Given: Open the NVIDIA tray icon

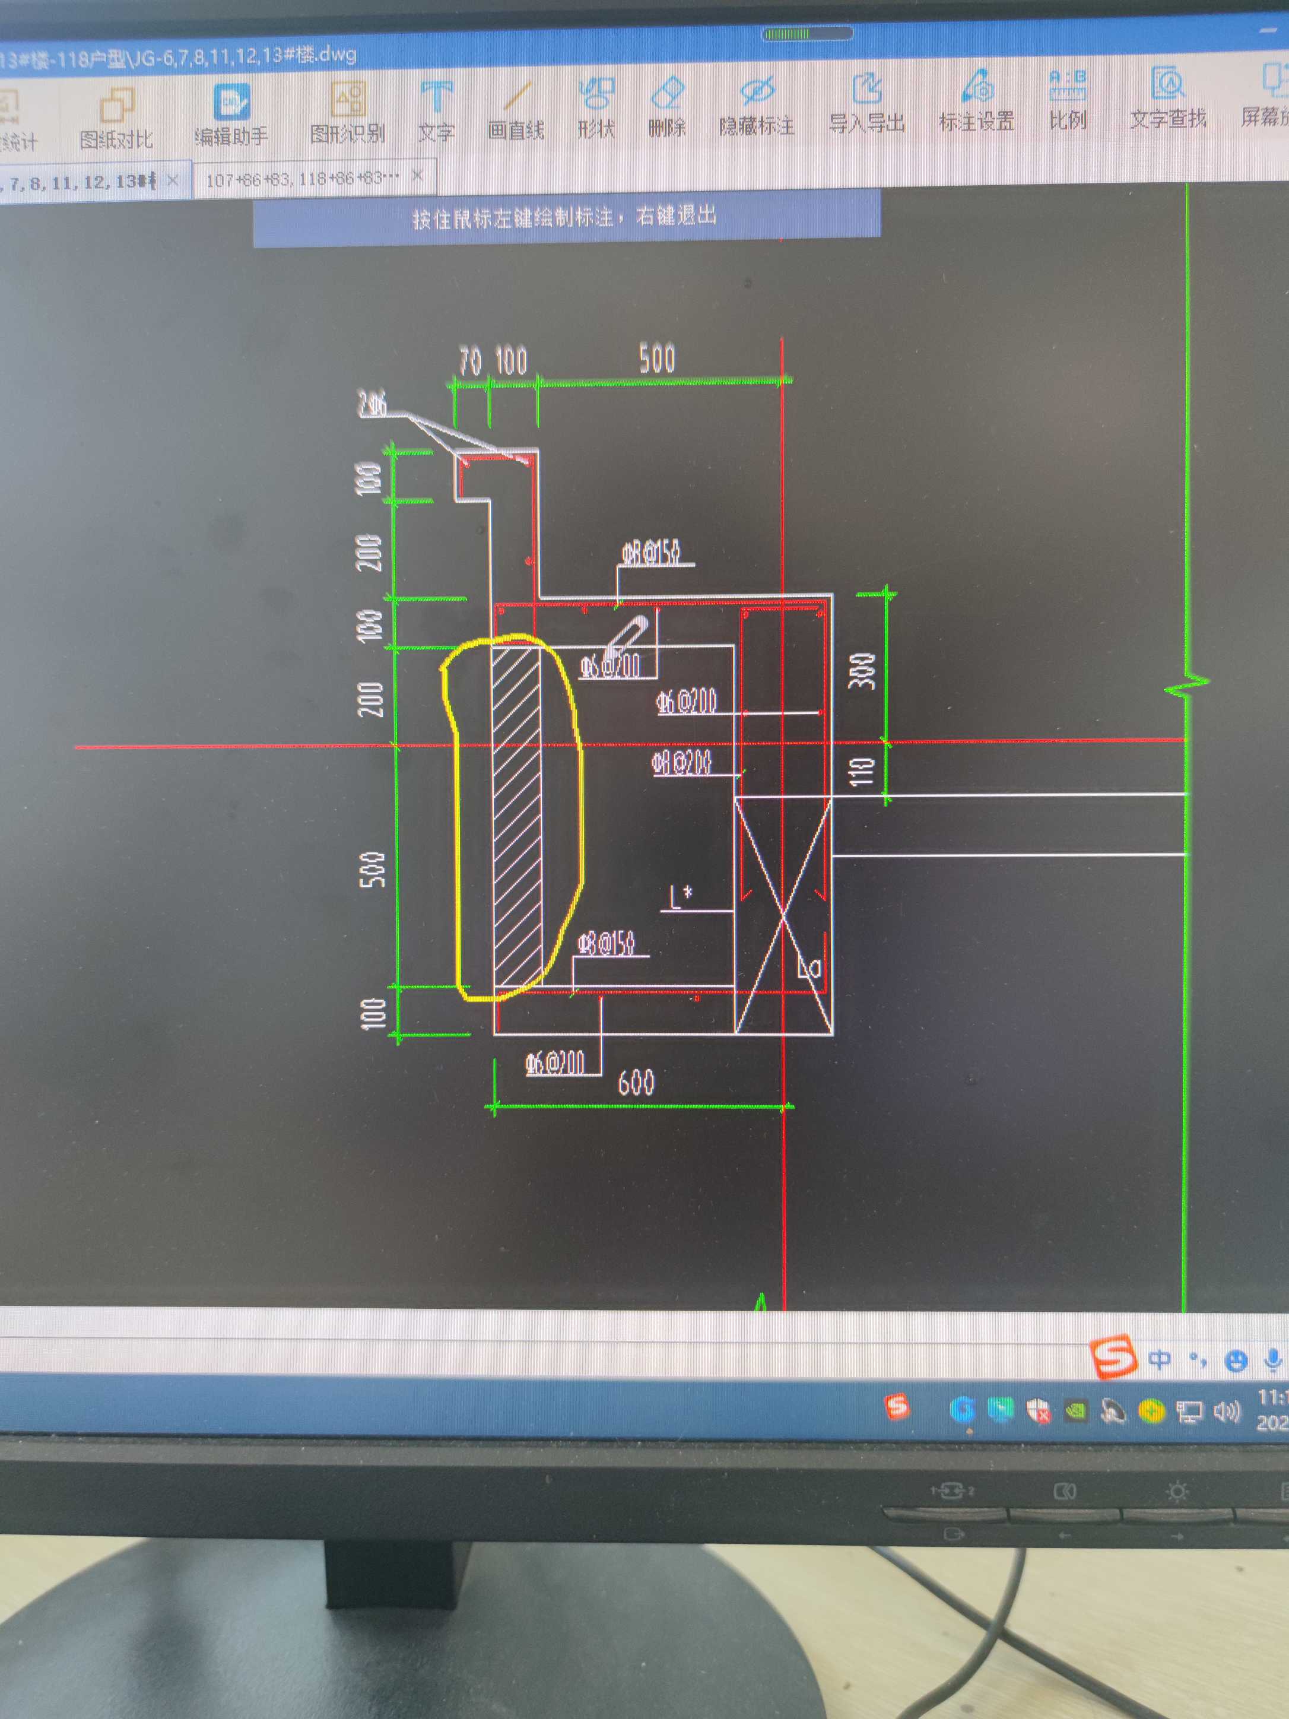Looking at the screenshot, I should coord(1075,1410).
